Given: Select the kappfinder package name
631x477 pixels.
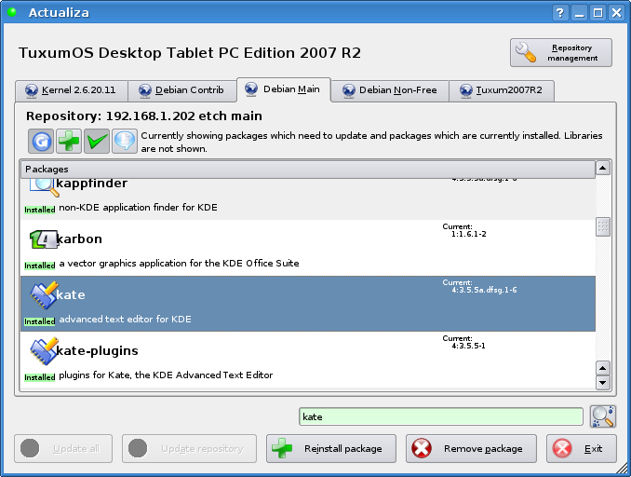Looking at the screenshot, I should click(92, 184).
